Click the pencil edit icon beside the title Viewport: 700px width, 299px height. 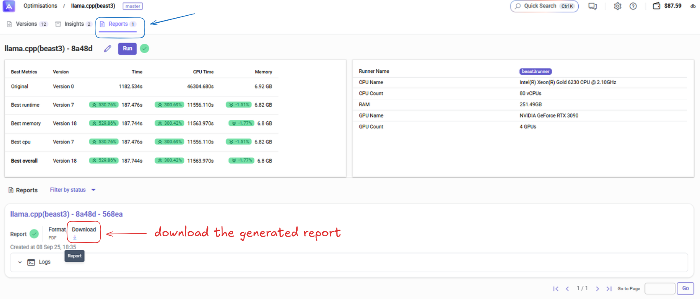108,49
